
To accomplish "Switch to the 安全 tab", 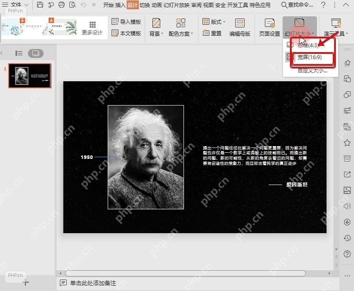I will (x=221, y=5).
